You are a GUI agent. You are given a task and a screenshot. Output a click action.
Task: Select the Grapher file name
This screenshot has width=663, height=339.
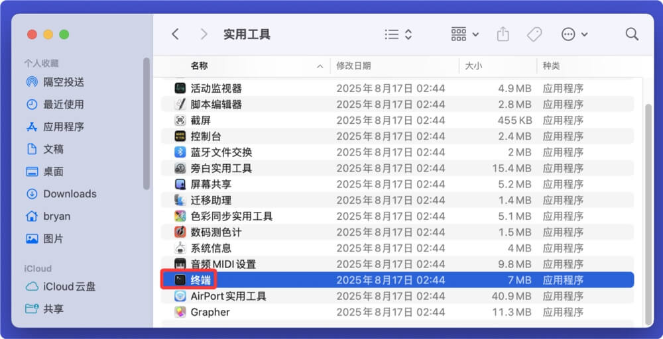(x=210, y=312)
